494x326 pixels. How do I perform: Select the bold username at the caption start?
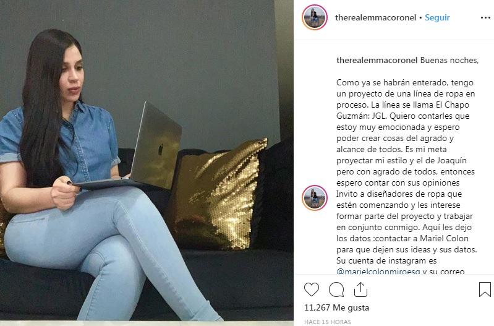tap(377, 60)
